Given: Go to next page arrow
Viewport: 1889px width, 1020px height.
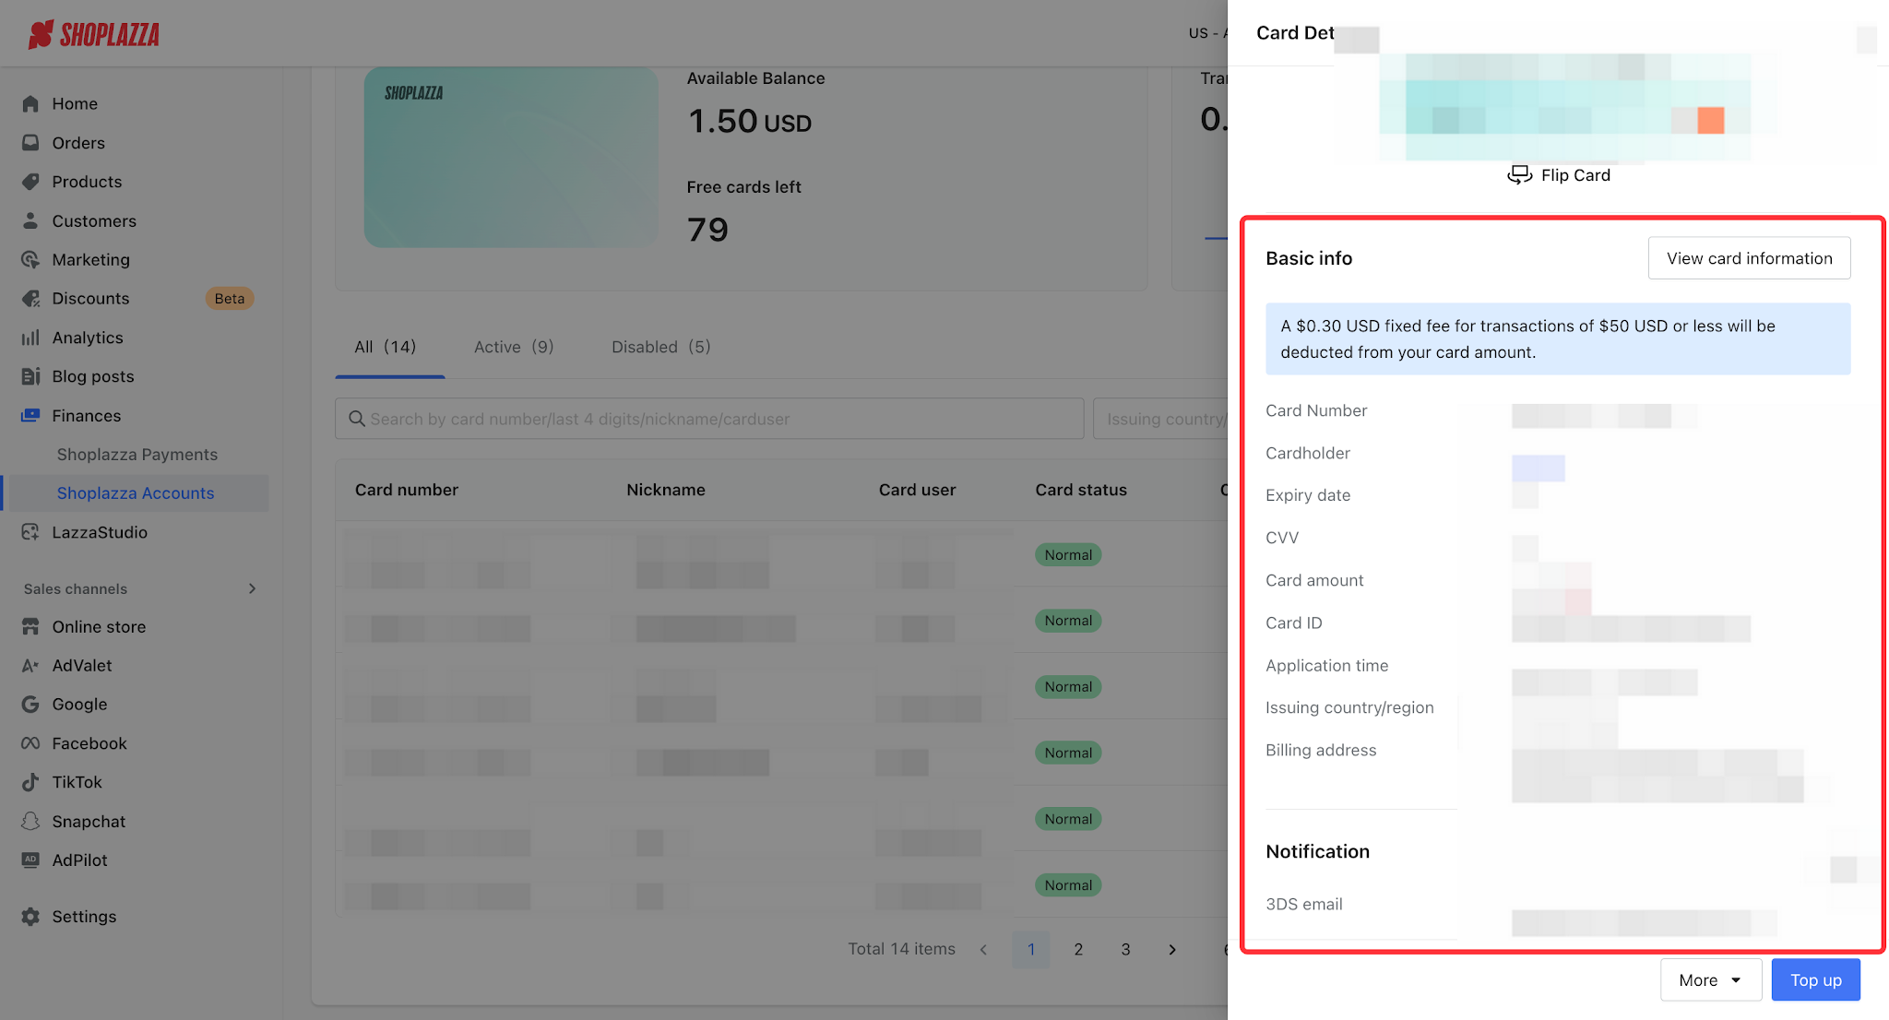Looking at the screenshot, I should pos(1172,949).
